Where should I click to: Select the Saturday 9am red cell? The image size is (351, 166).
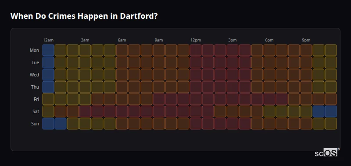click(x=159, y=111)
